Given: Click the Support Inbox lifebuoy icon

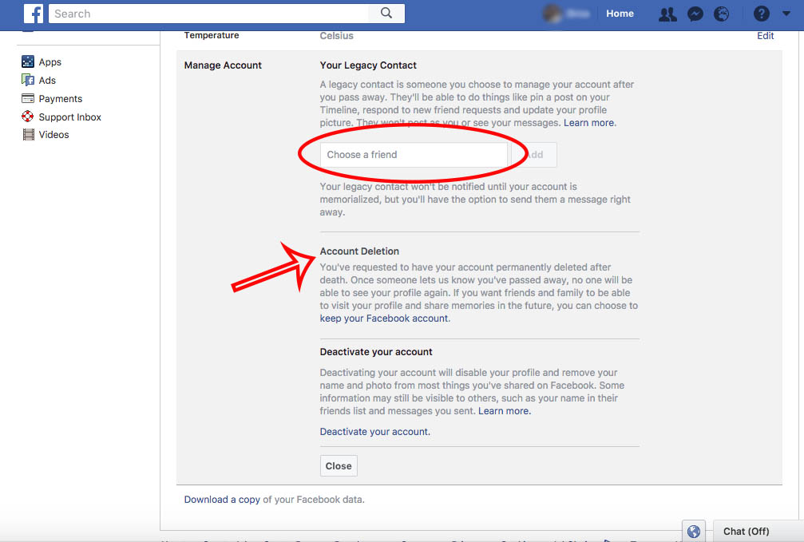Looking at the screenshot, I should tap(28, 117).
